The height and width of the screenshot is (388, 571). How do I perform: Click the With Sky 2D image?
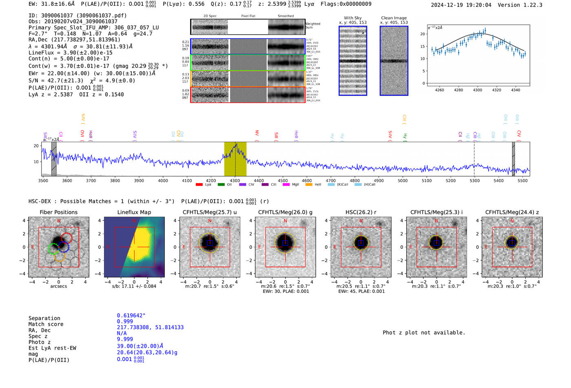353,61
